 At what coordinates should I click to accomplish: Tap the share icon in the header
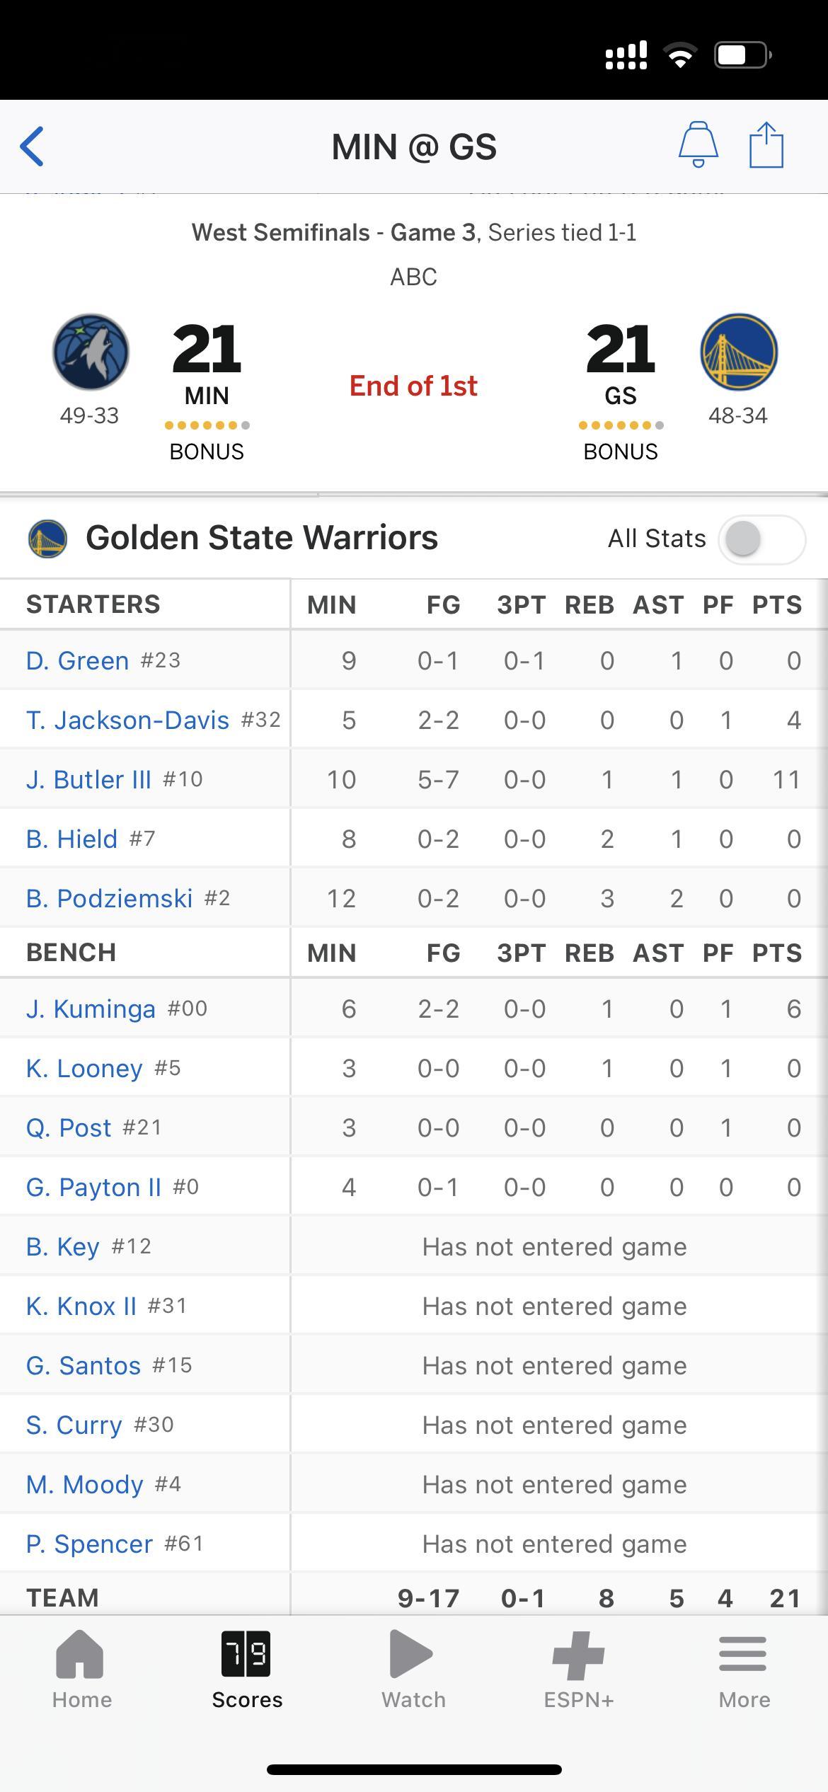(x=766, y=144)
